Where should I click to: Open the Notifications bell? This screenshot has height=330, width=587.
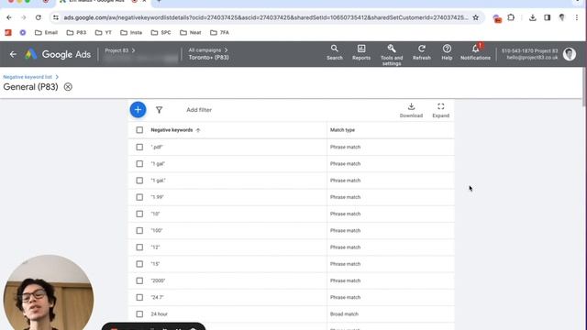pos(475,52)
